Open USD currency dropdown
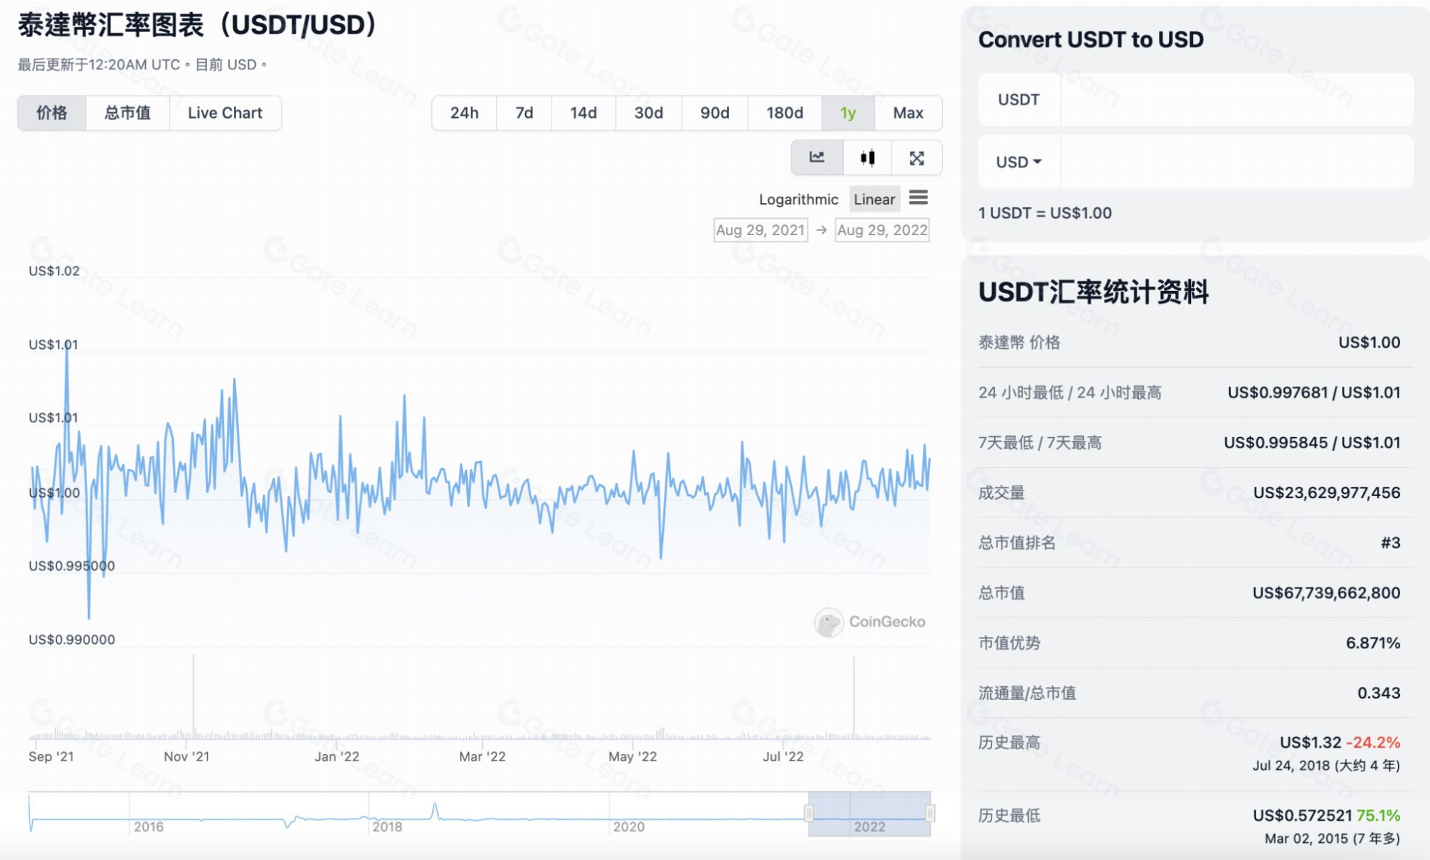 coord(1019,162)
